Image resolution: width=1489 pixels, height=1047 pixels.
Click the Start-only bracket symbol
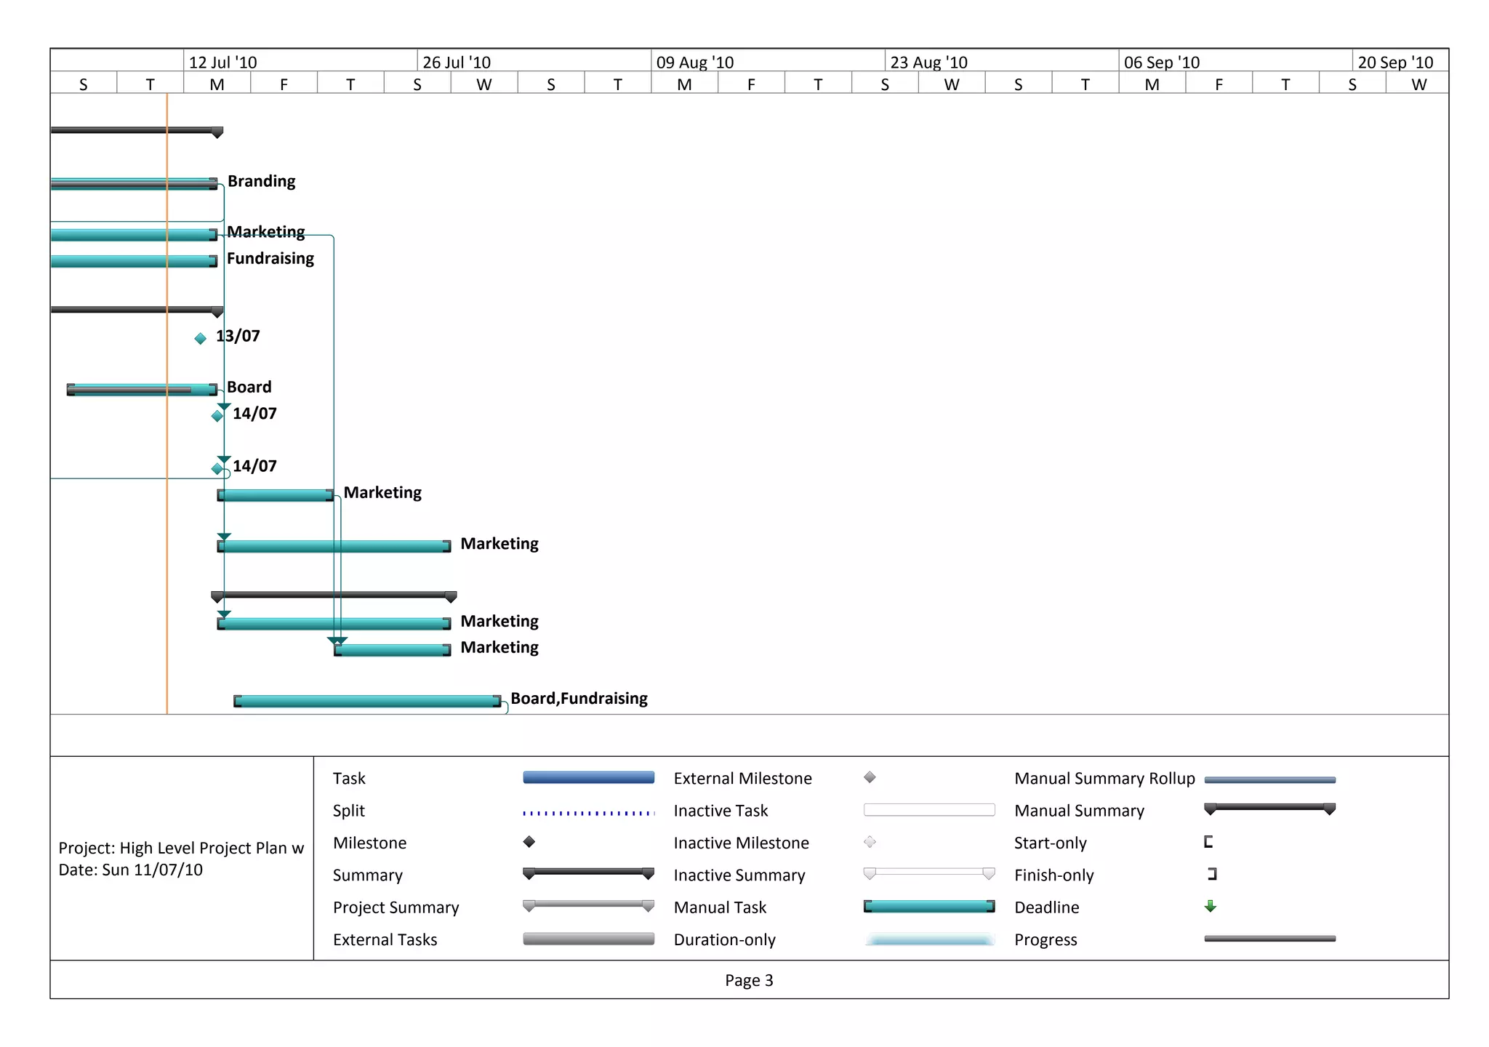click(1208, 842)
